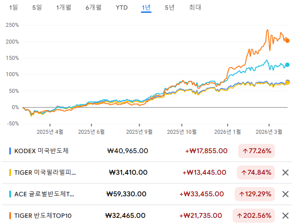The height and width of the screenshot is (224, 292).
Task: Click the 100% y-axis label
Action: 12,74
